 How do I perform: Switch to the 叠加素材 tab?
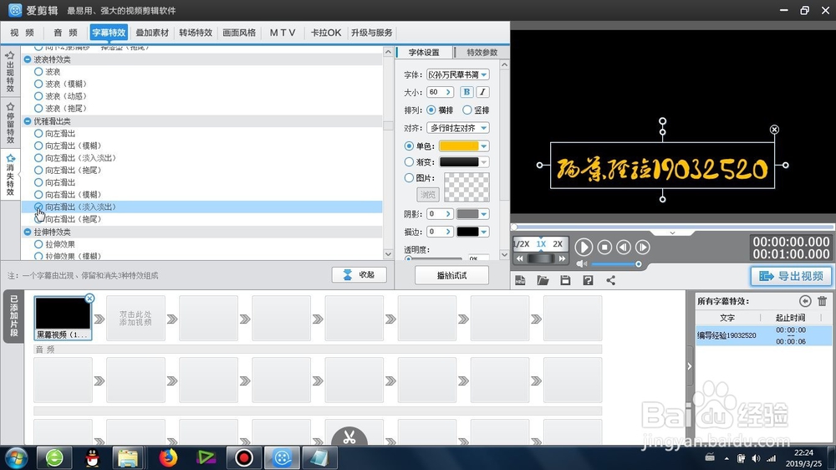point(152,33)
